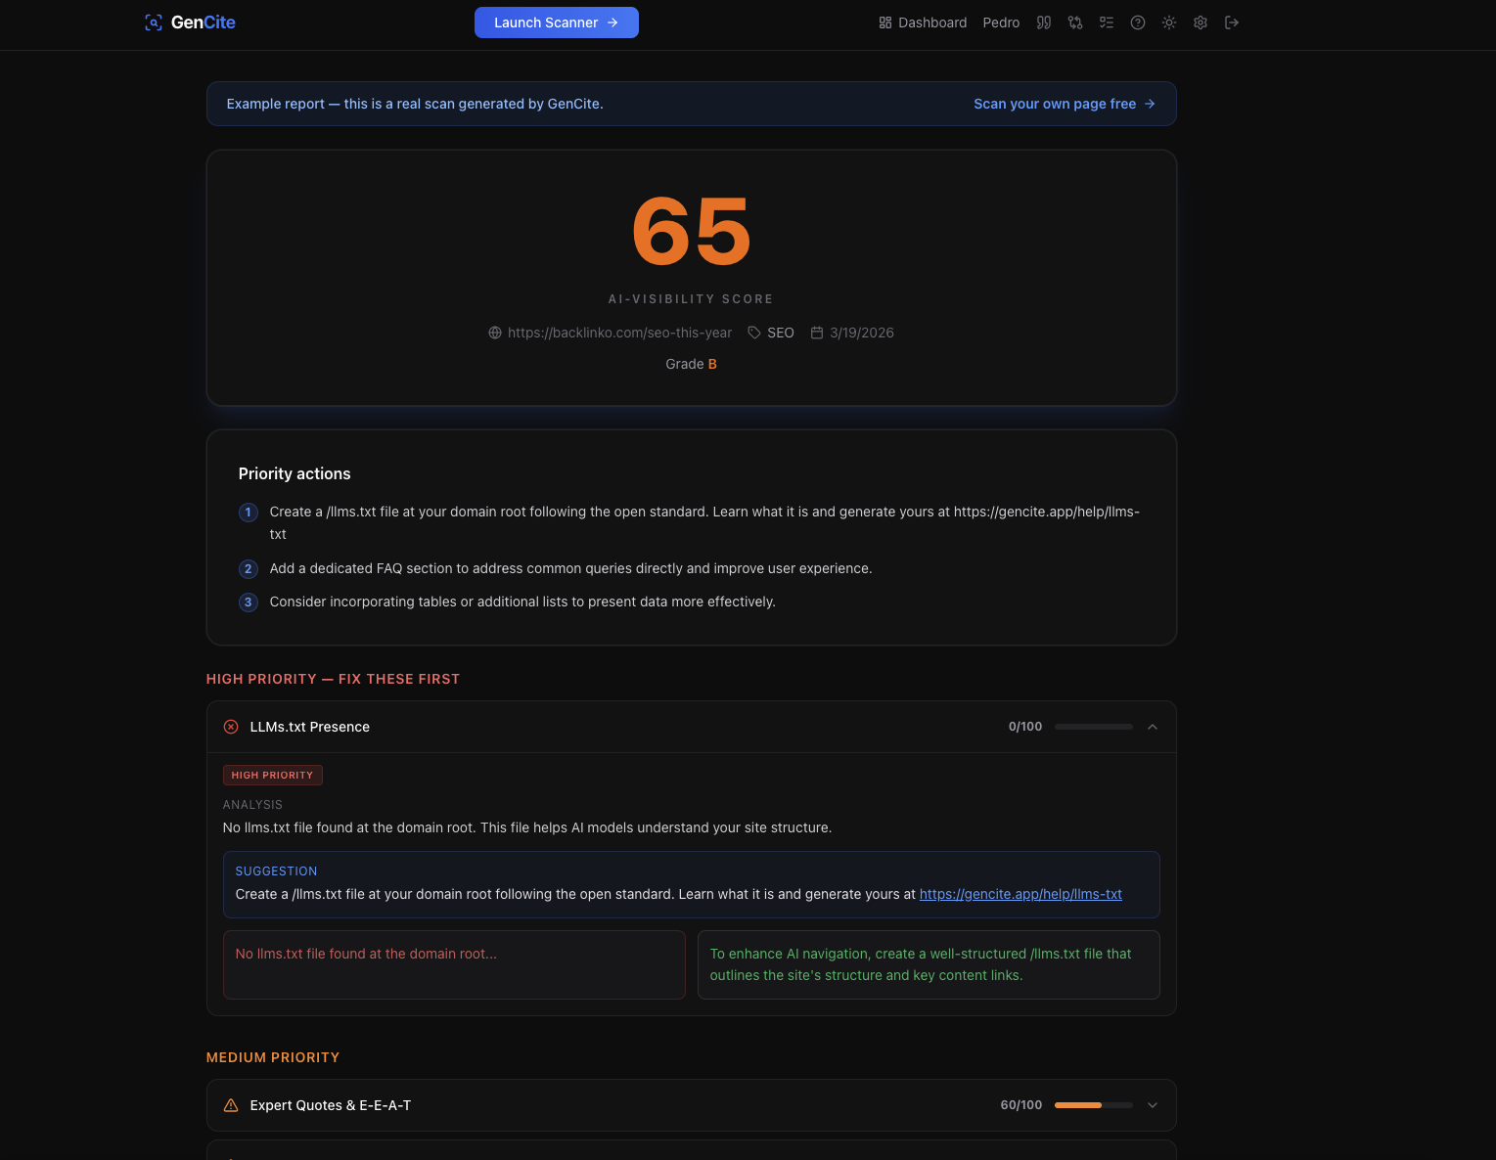Open the help question mark icon
Screen dimensions: 1496x1160
(x=1138, y=22)
